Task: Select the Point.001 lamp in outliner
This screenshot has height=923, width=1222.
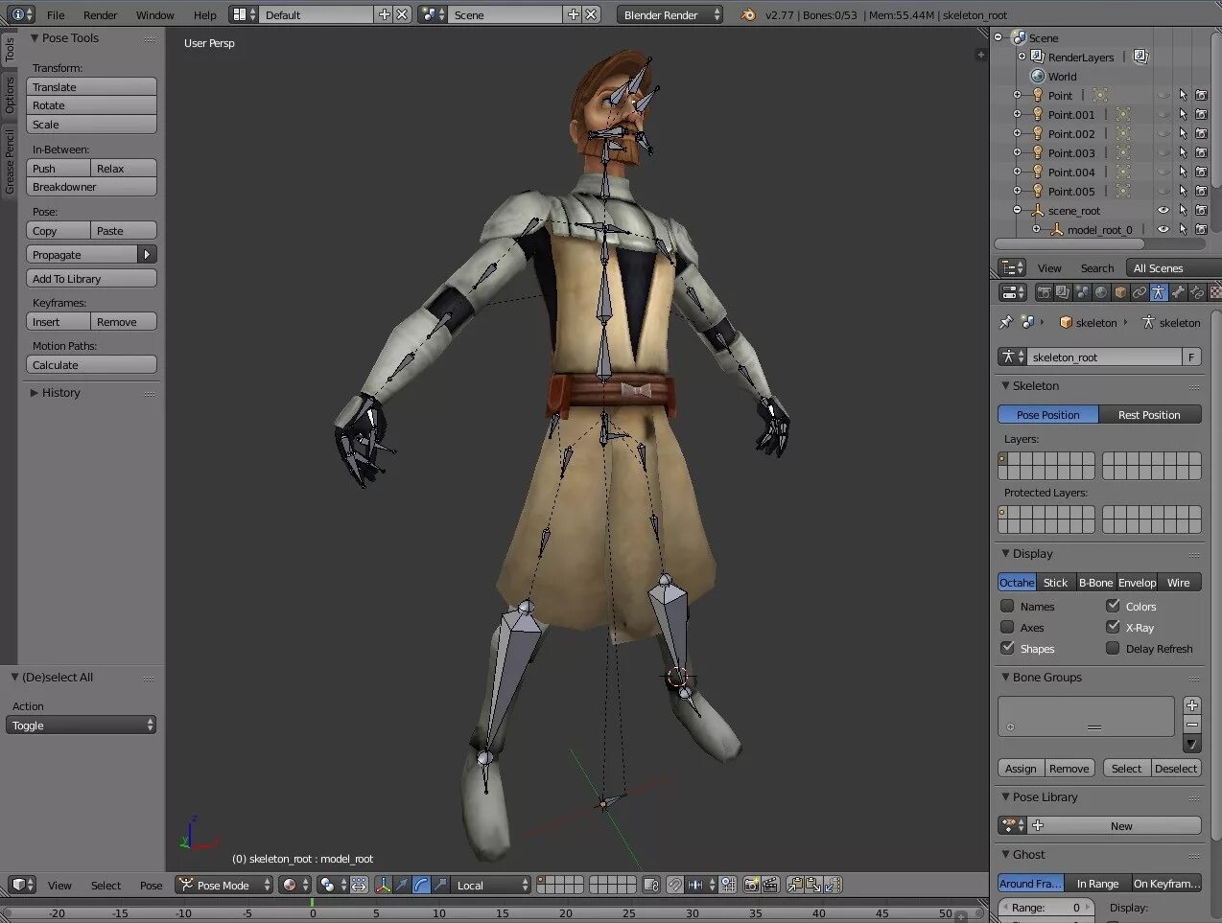Action: pyautogui.click(x=1070, y=115)
